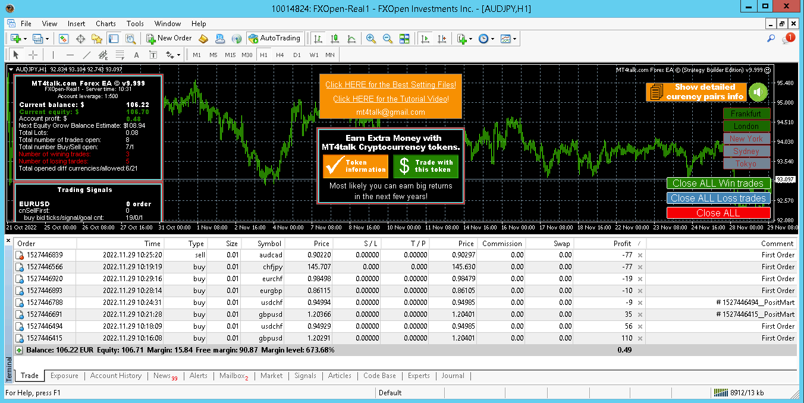Sort orders by the Profit column

(x=623, y=243)
